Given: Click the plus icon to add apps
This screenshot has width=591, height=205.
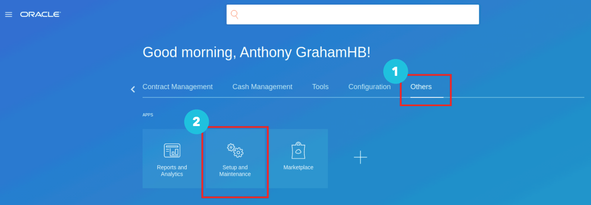Looking at the screenshot, I should (x=360, y=157).
